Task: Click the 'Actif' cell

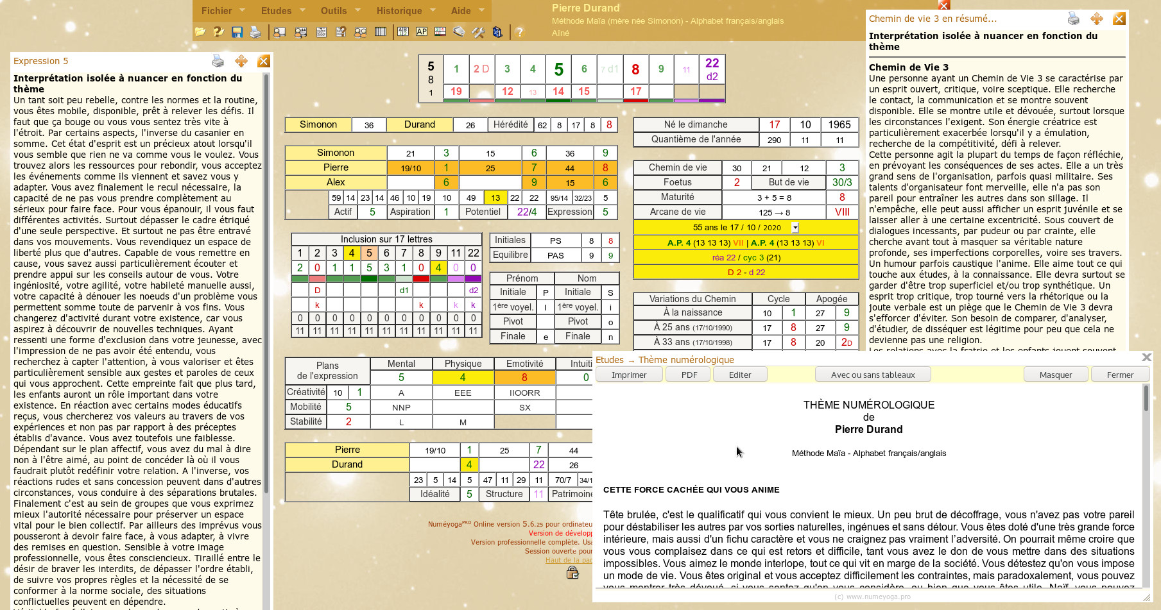Action: coord(343,212)
